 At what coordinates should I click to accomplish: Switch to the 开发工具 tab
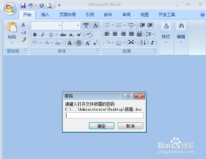(x=167, y=14)
